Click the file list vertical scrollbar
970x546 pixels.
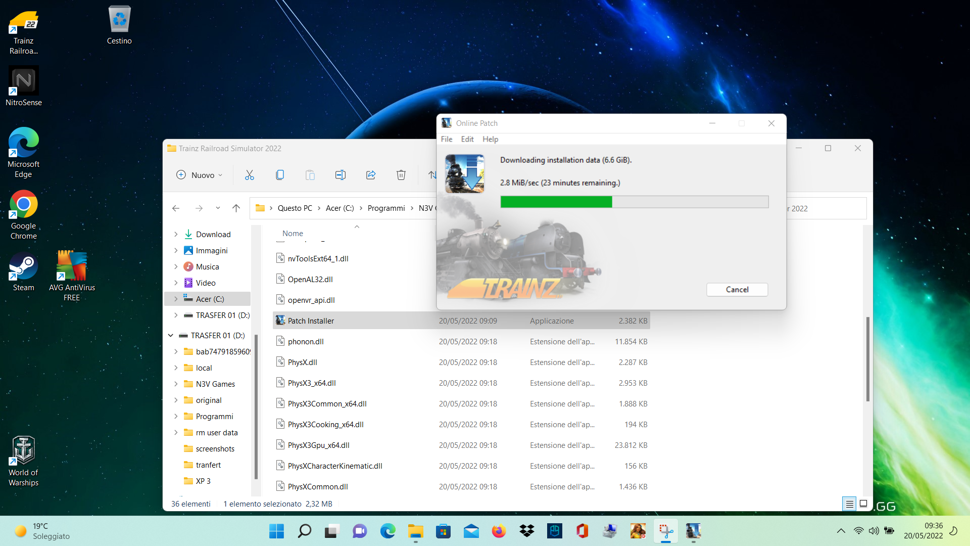(x=868, y=359)
